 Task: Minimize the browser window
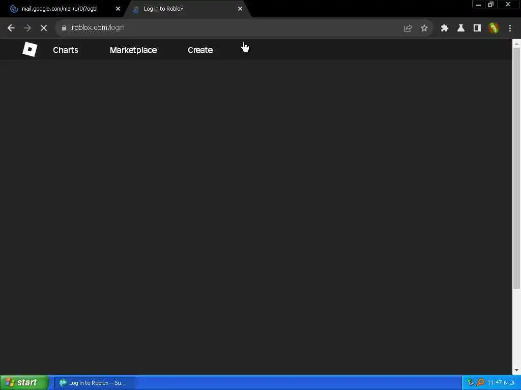pyautogui.click(x=478, y=5)
